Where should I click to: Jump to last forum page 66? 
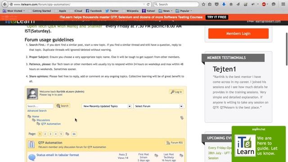pyautogui.click(x=74, y=134)
